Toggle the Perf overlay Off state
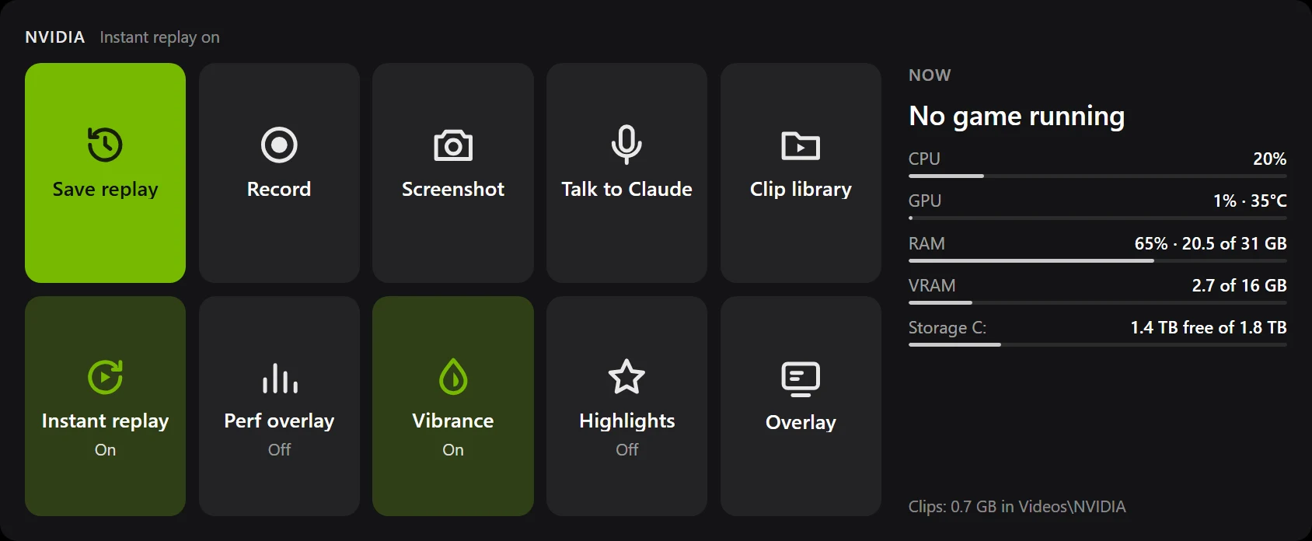Image resolution: width=1312 pixels, height=541 pixels. pyautogui.click(x=279, y=450)
